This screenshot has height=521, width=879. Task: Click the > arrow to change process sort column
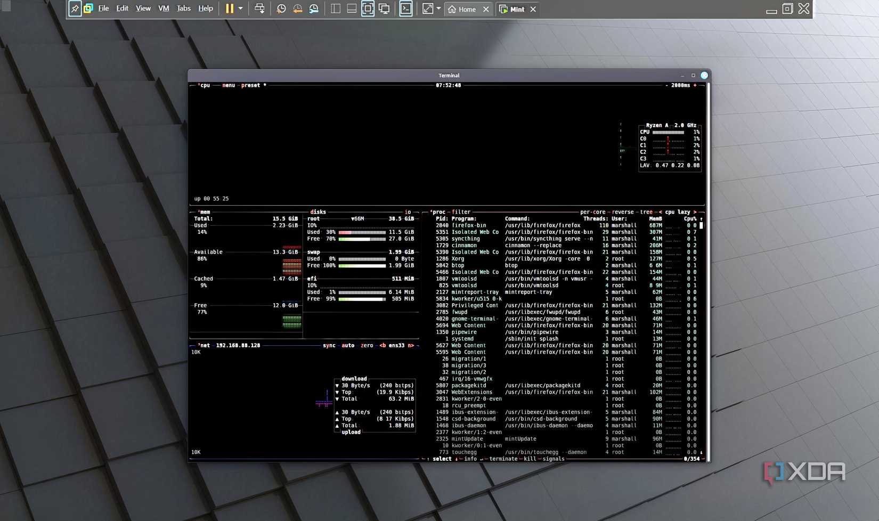[695, 211]
